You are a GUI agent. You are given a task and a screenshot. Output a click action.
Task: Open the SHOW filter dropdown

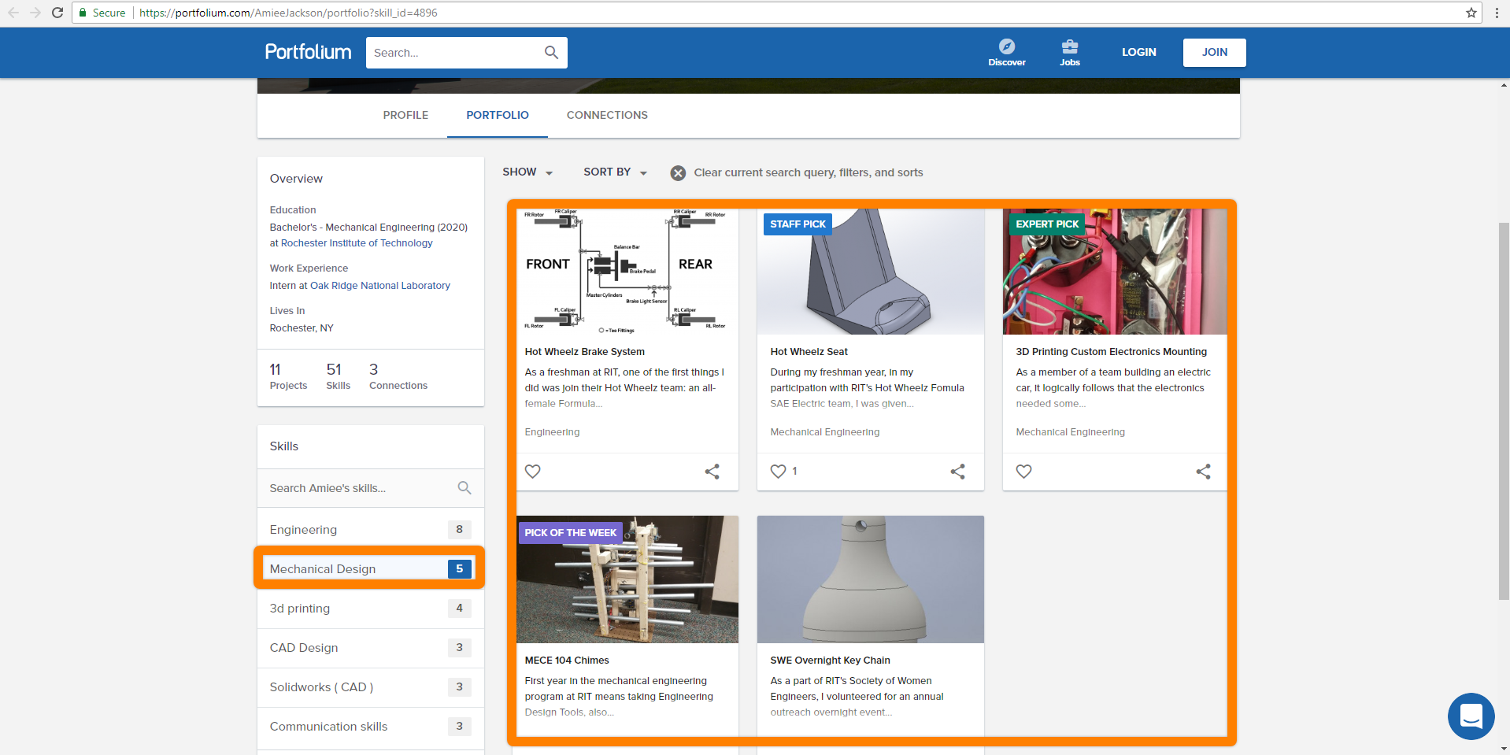coord(527,172)
